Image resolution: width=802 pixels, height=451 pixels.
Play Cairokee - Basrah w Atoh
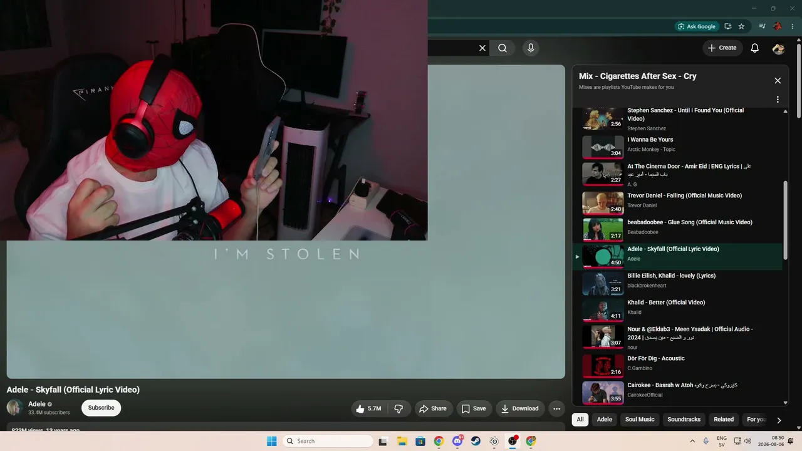679,391
